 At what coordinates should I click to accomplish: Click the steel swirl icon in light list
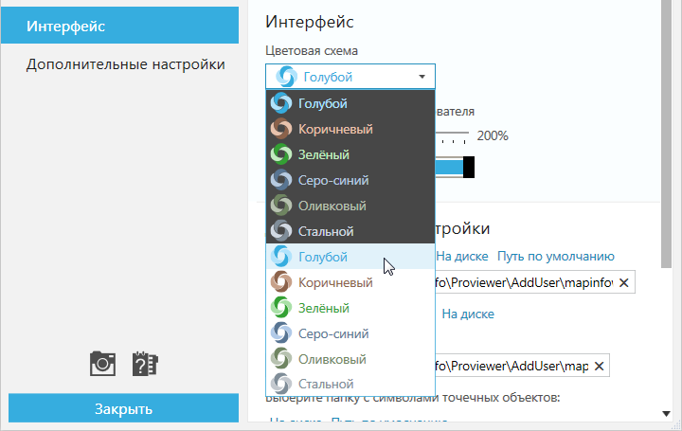281,384
